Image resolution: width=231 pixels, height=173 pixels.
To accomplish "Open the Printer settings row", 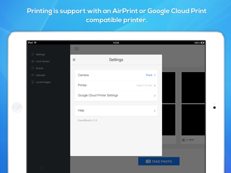I will click(116, 85).
